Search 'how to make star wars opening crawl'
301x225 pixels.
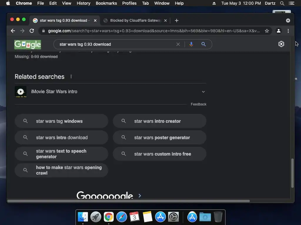tap(61, 170)
